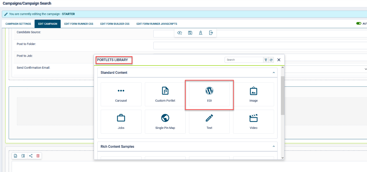Click the library scrollbar down arrow
The width and height of the screenshot is (367, 172).
pyautogui.click(x=283, y=158)
